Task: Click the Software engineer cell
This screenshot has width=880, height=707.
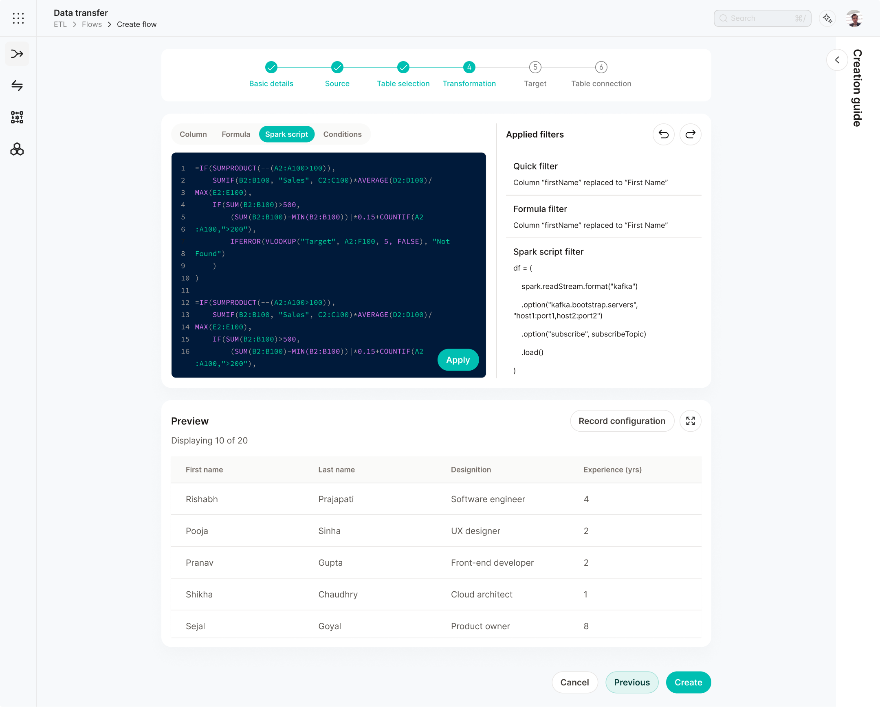Action: (488, 499)
